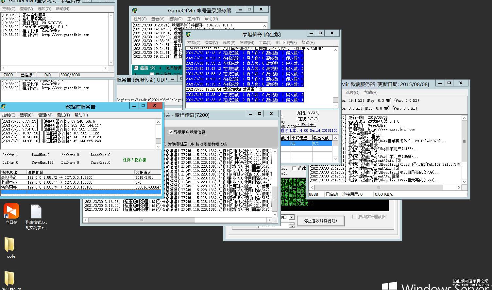Select the 列表格式.txt file icon
Image resolution: width=492 pixels, height=290 pixels.
tap(36, 212)
